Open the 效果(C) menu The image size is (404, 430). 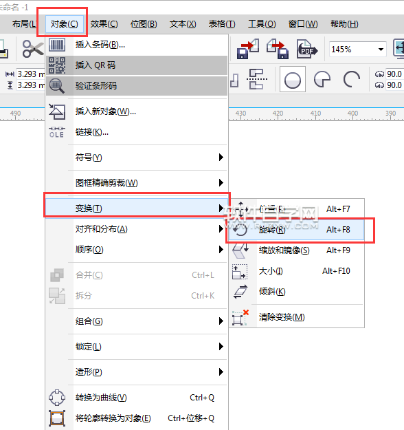[104, 24]
